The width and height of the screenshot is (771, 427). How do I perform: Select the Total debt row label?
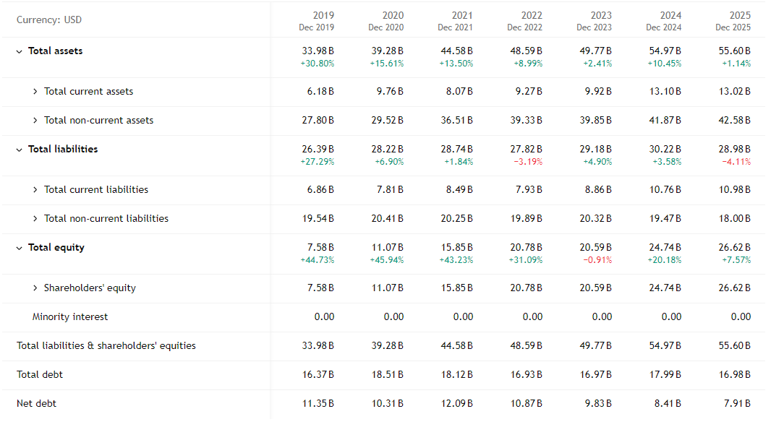40,374
